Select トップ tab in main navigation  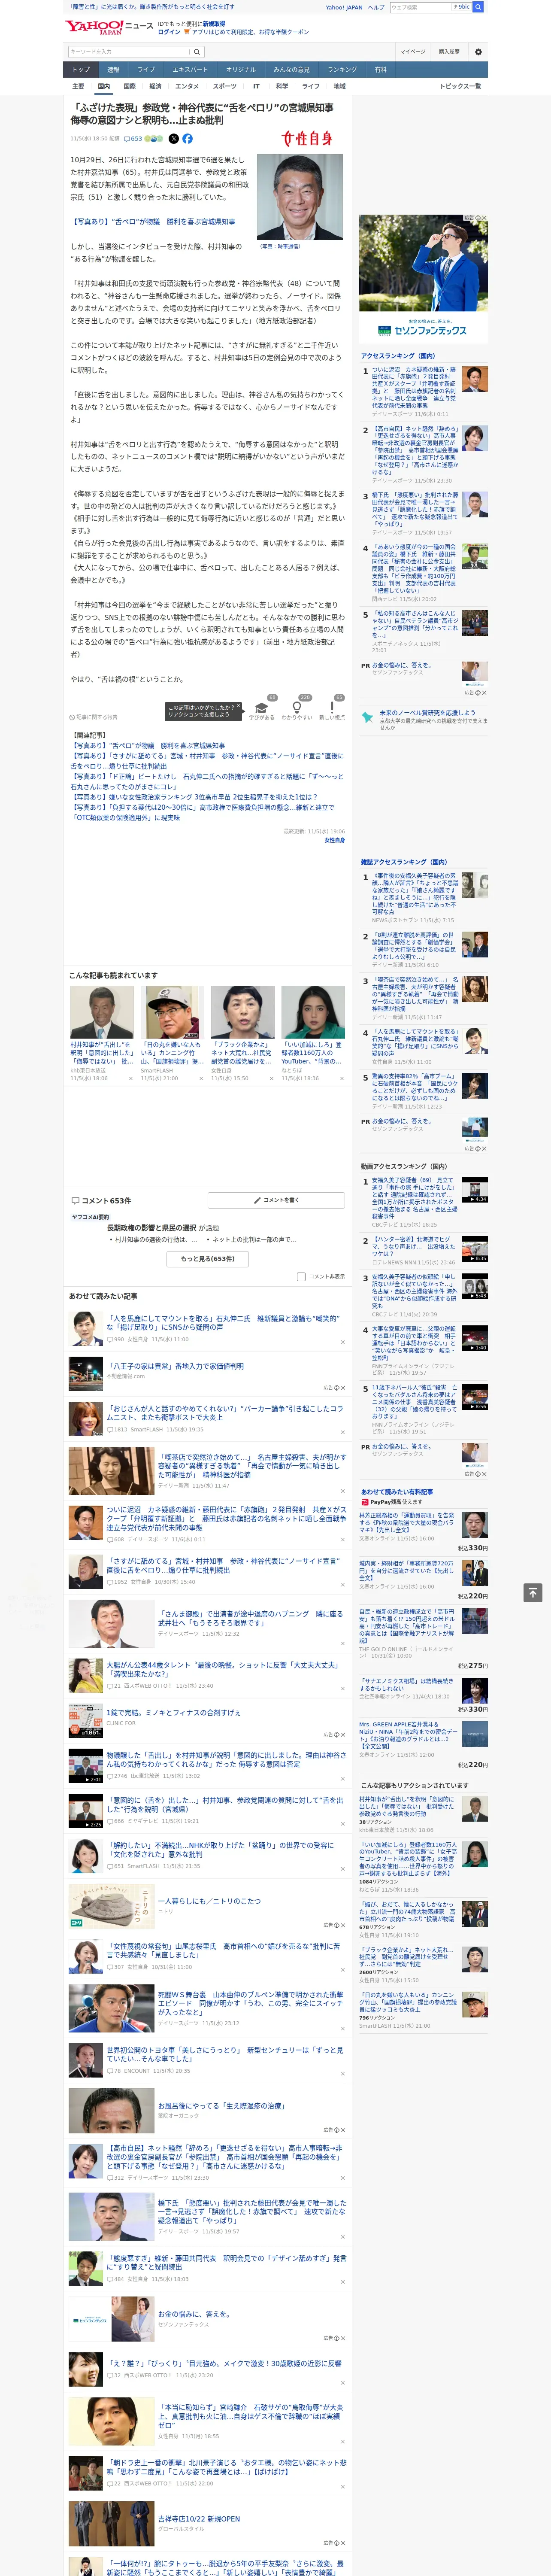[81, 70]
